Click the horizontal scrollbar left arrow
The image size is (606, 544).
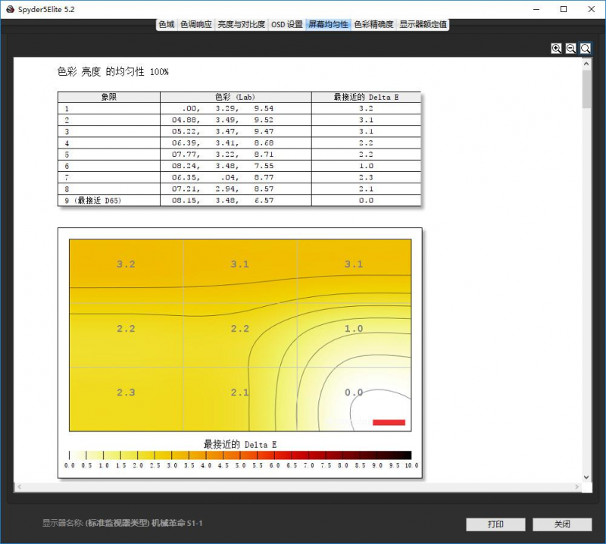point(17,486)
